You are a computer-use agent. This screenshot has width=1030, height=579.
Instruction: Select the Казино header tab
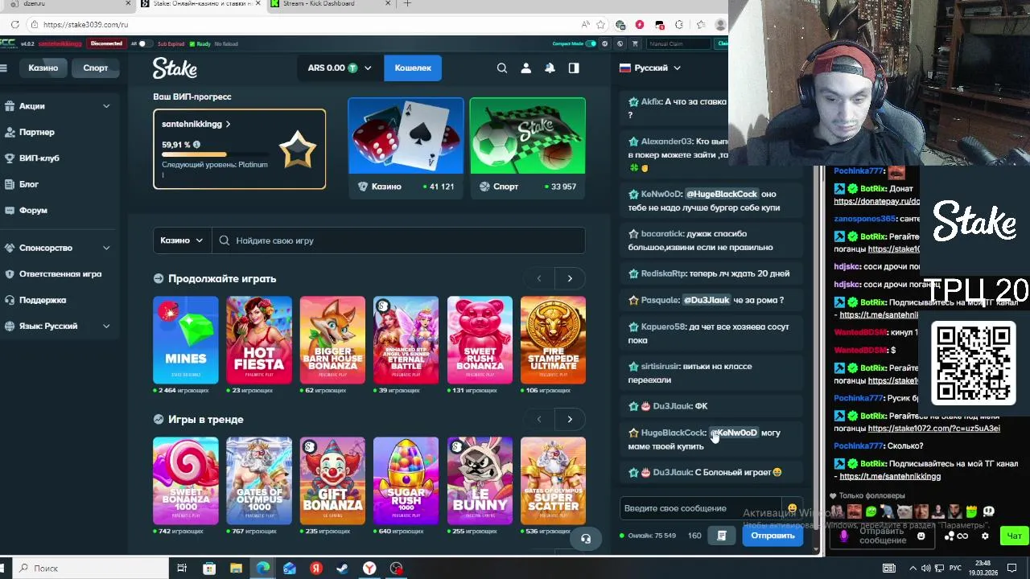coord(43,68)
